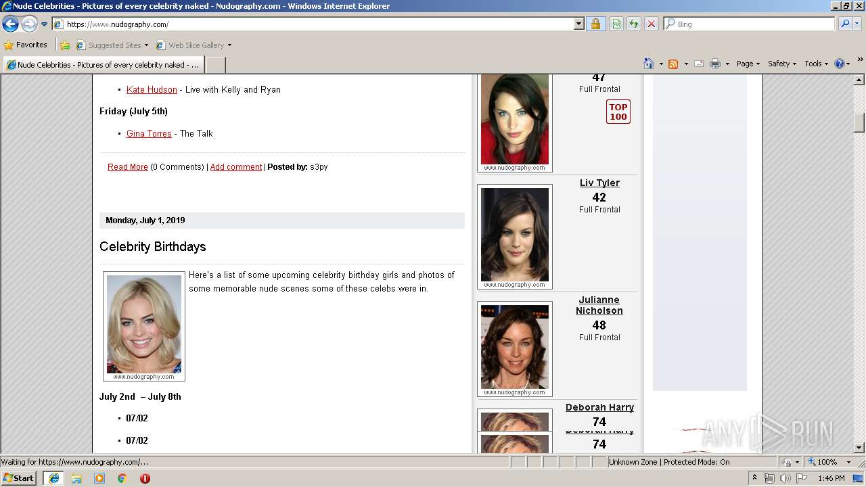Launch the media player taskbar icon
This screenshot has height=487, width=866.
(99, 478)
